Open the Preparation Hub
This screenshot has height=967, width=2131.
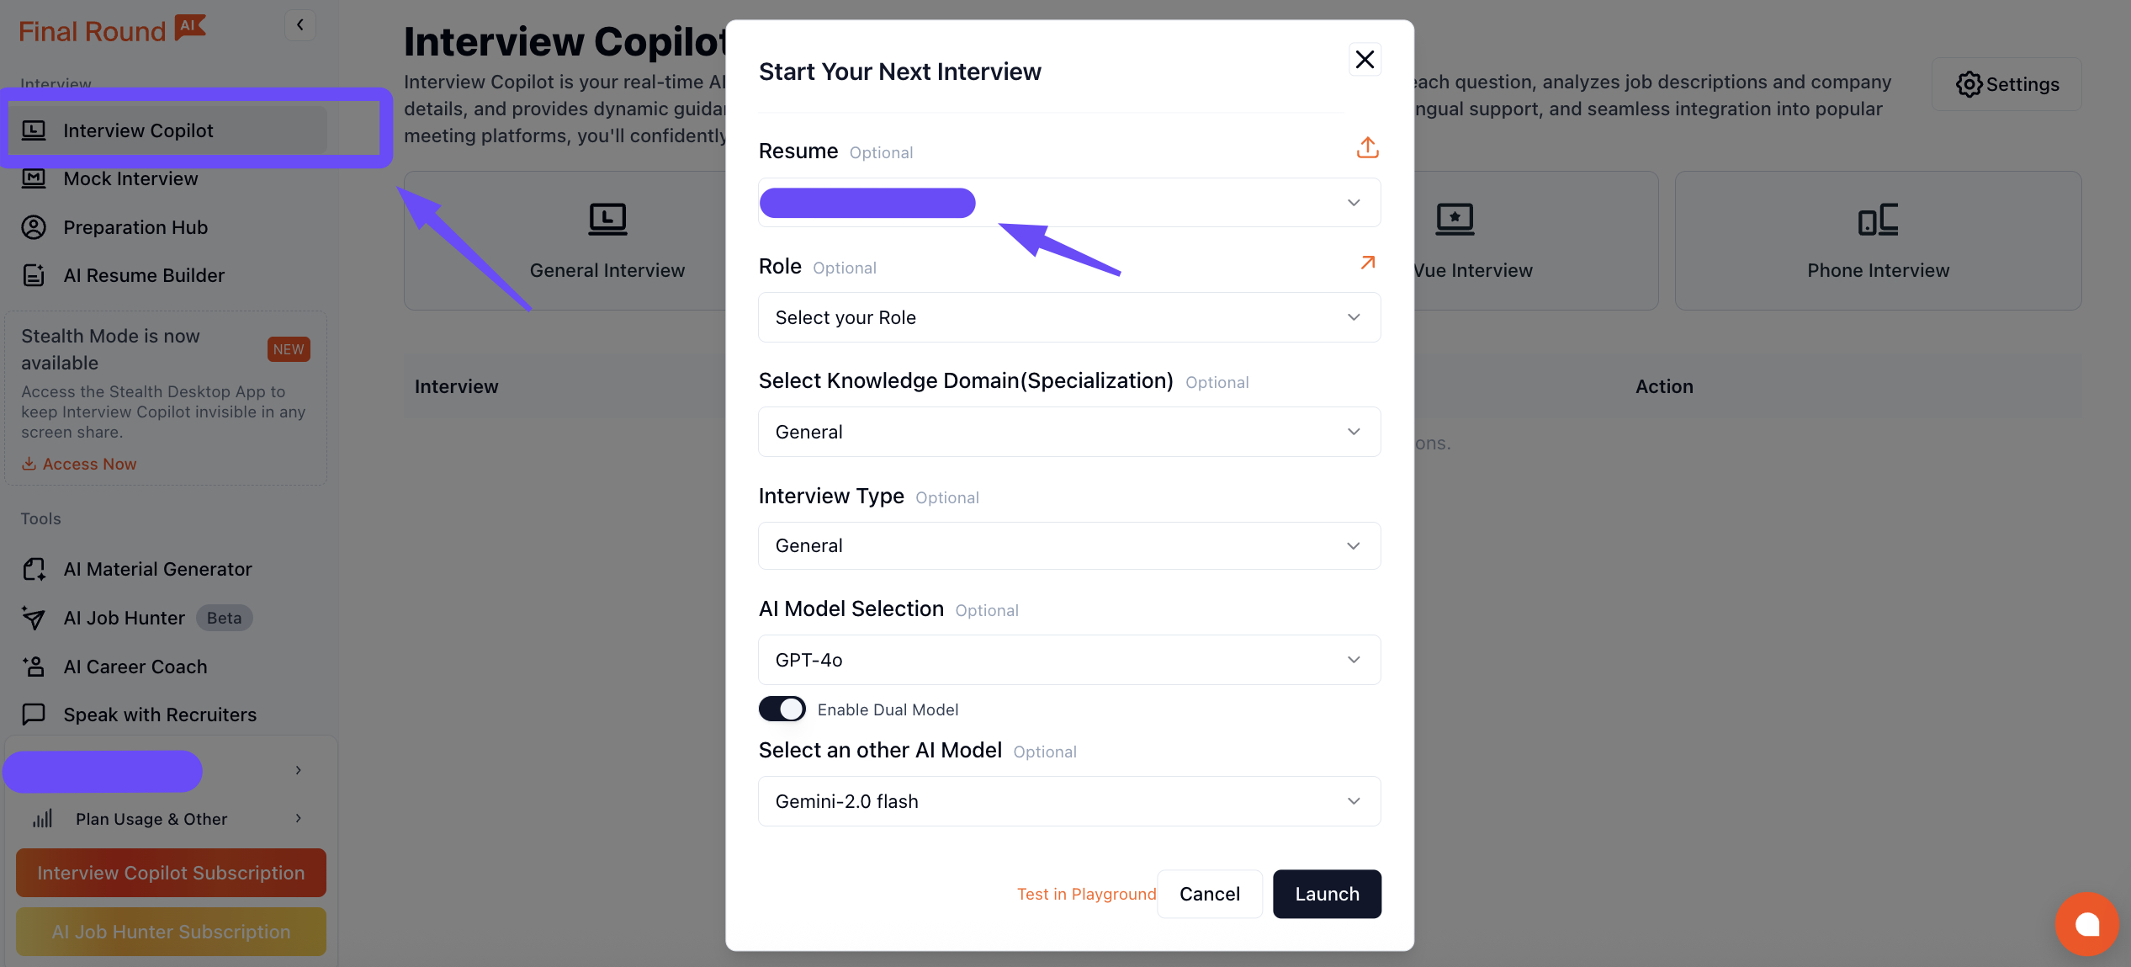click(135, 227)
